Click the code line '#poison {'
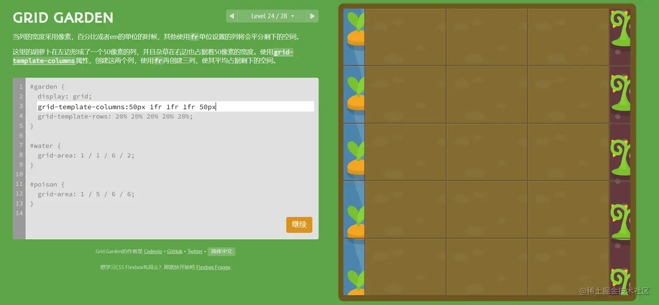Image resolution: width=659 pixels, height=305 pixels. coord(48,184)
